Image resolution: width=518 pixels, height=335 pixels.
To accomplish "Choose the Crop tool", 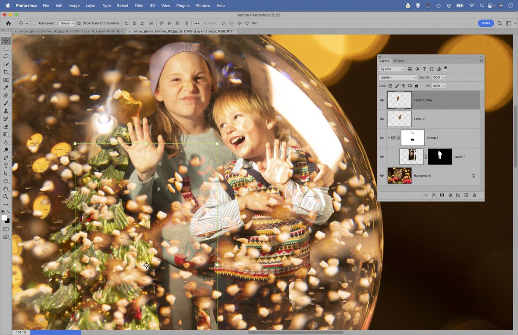I will point(6,72).
